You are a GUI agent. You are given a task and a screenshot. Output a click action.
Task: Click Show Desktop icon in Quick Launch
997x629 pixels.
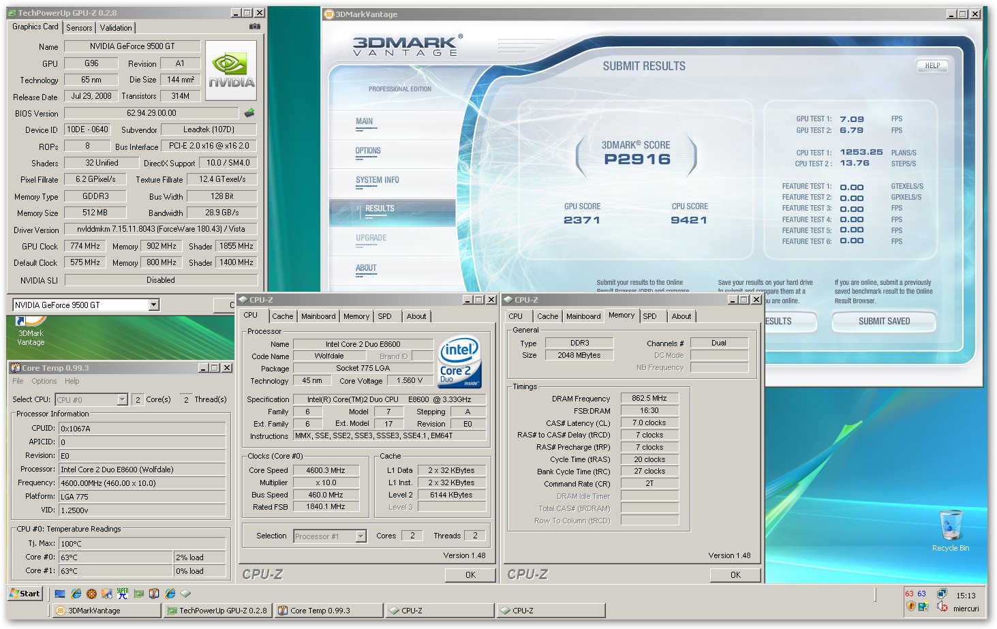(x=60, y=594)
